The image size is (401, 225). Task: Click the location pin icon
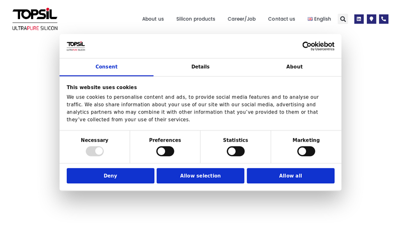coord(371,19)
